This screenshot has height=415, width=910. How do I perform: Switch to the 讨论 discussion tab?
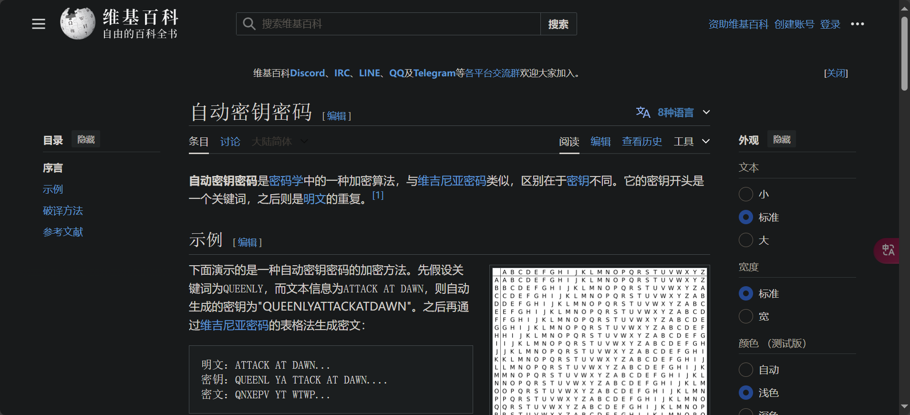(230, 142)
